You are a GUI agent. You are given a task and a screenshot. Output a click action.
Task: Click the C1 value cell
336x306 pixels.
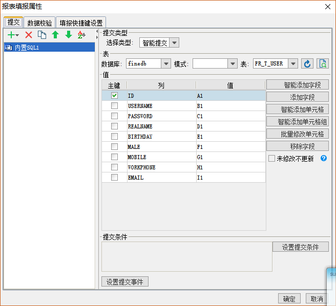tap(231, 116)
